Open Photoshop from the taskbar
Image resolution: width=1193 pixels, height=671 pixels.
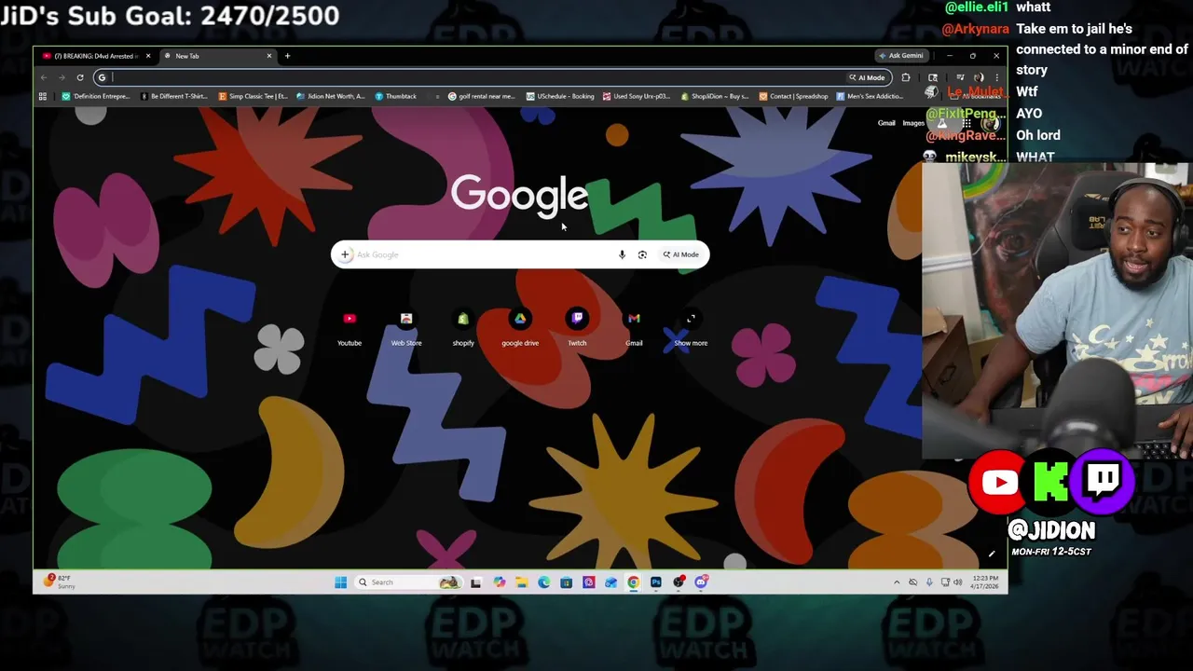(656, 582)
